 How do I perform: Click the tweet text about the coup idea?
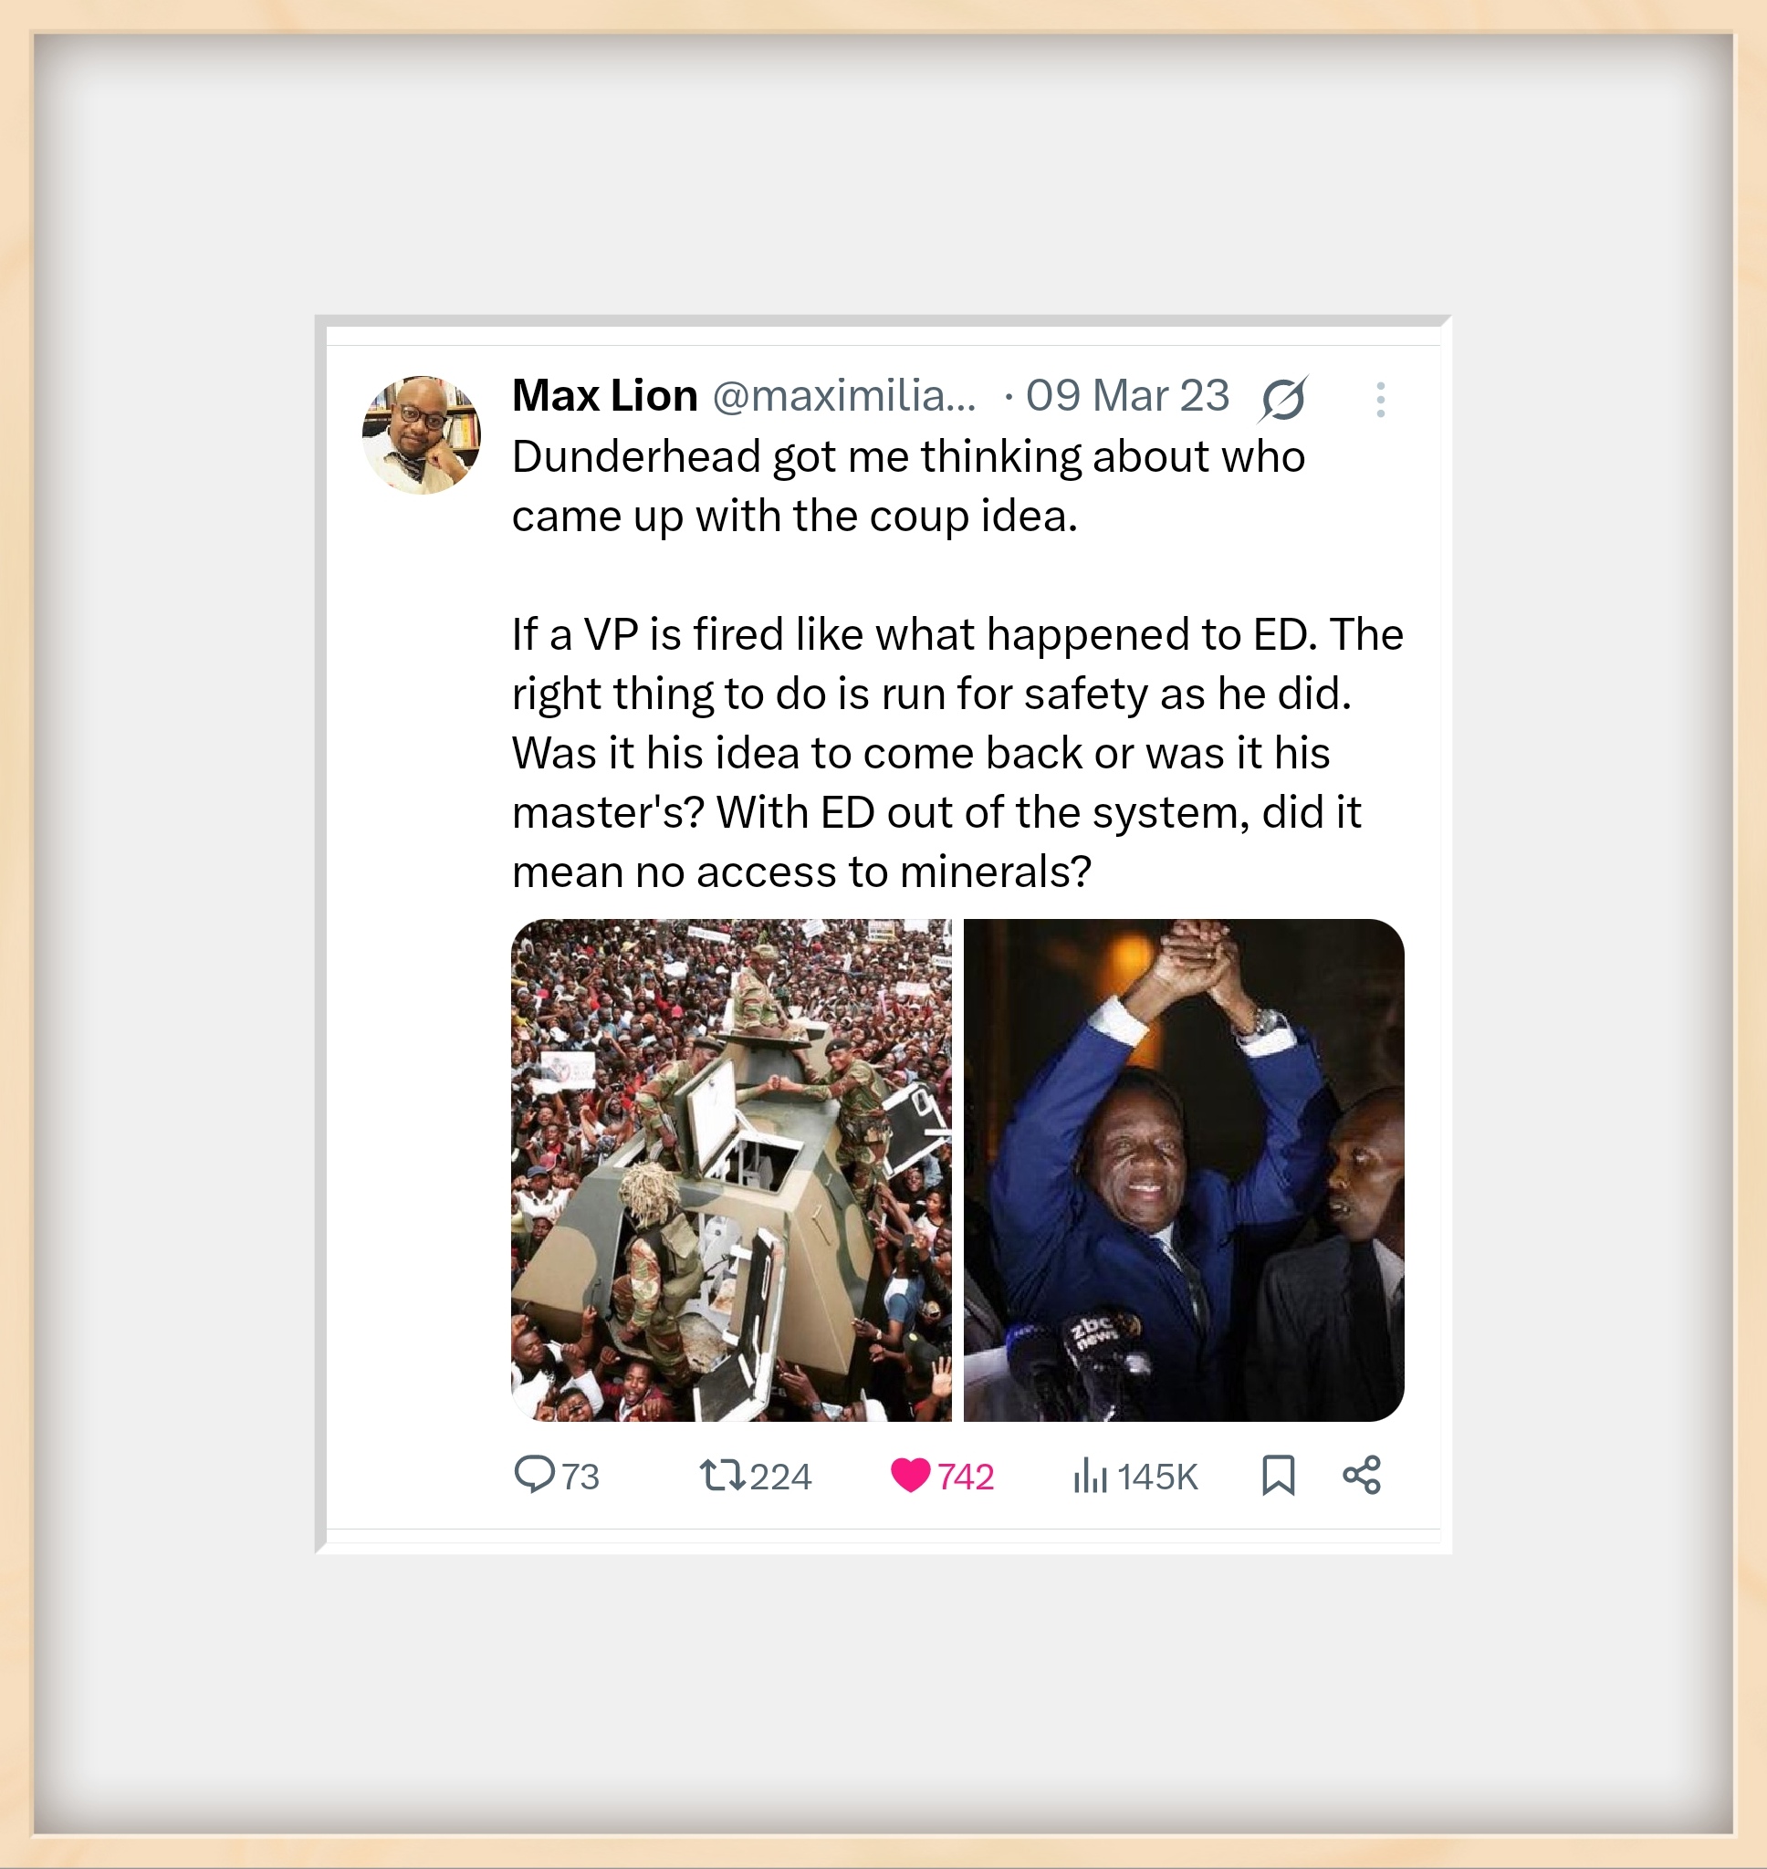click(x=909, y=486)
